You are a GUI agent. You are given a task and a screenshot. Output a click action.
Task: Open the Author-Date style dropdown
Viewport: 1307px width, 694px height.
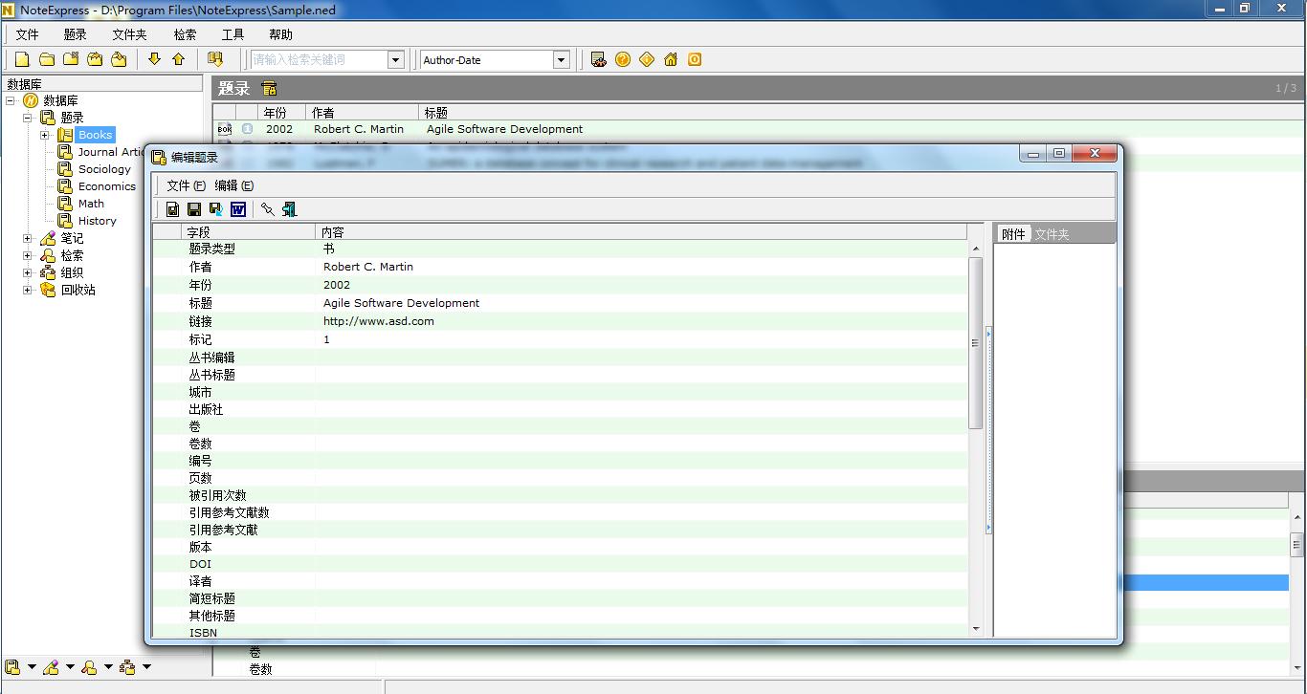click(x=562, y=59)
